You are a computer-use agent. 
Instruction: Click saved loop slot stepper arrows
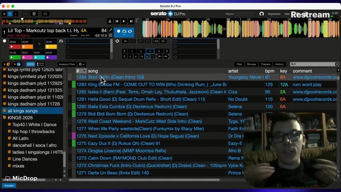click(x=168, y=41)
